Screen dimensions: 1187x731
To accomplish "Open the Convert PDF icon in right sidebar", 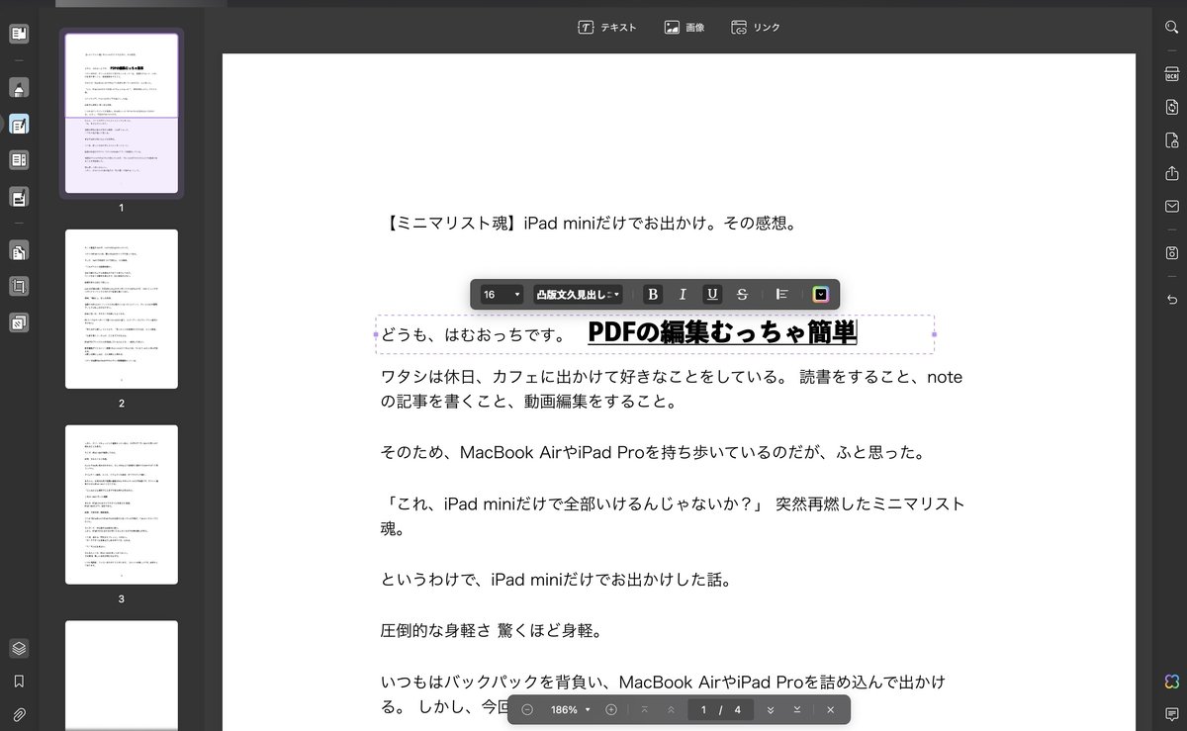I will (x=1172, y=107).
